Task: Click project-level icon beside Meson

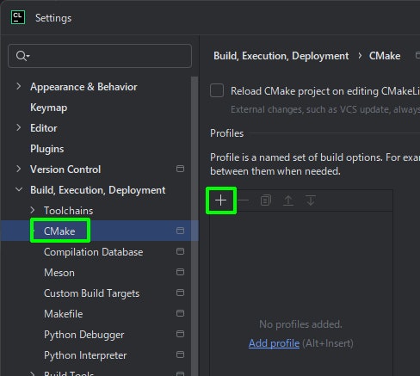Action: click(x=180, y=272)
